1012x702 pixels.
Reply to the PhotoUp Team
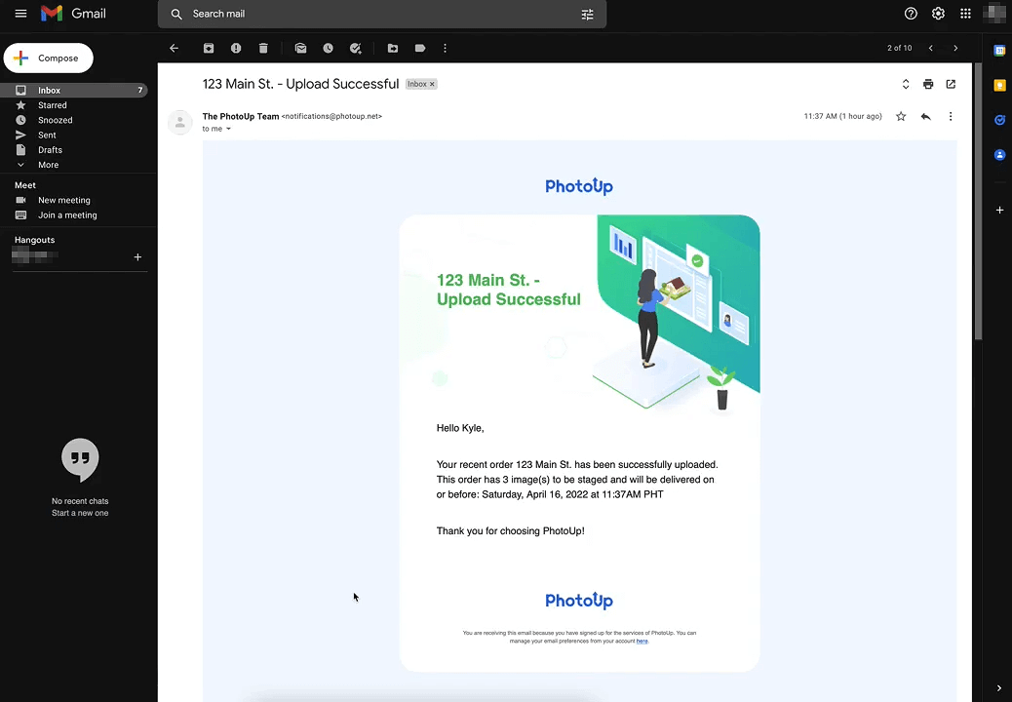pyautogui.click(x=925, y=117)
